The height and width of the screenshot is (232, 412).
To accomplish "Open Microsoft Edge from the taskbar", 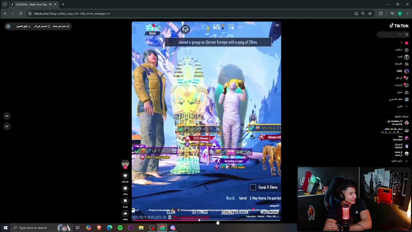I will click(x=109, y=228).
